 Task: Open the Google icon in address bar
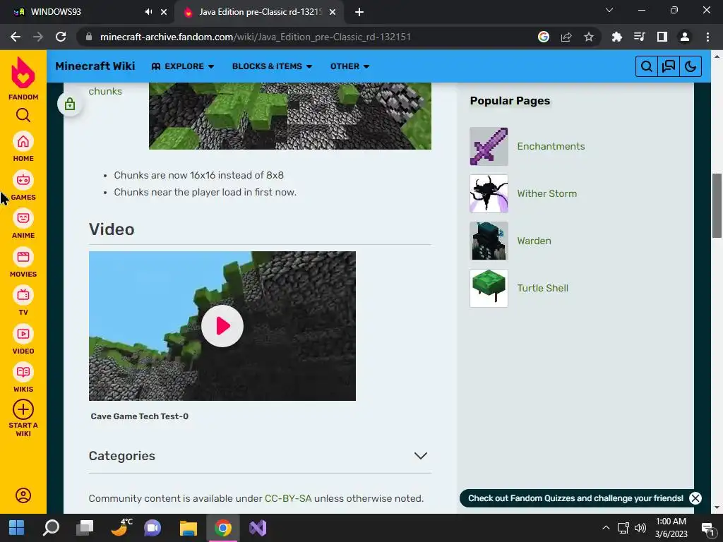coord(544,37)
